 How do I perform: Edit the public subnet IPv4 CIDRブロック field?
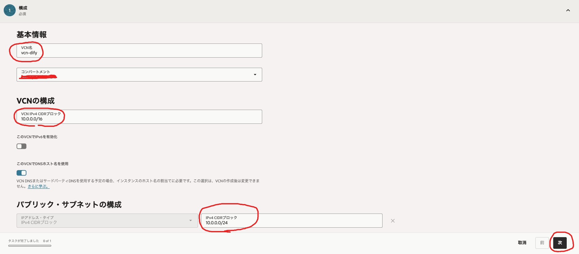tap(292, 221)
